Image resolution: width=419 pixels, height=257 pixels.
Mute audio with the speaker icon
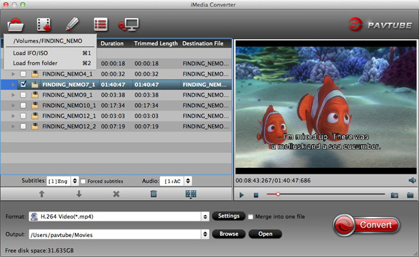click(x=412, y=180)
